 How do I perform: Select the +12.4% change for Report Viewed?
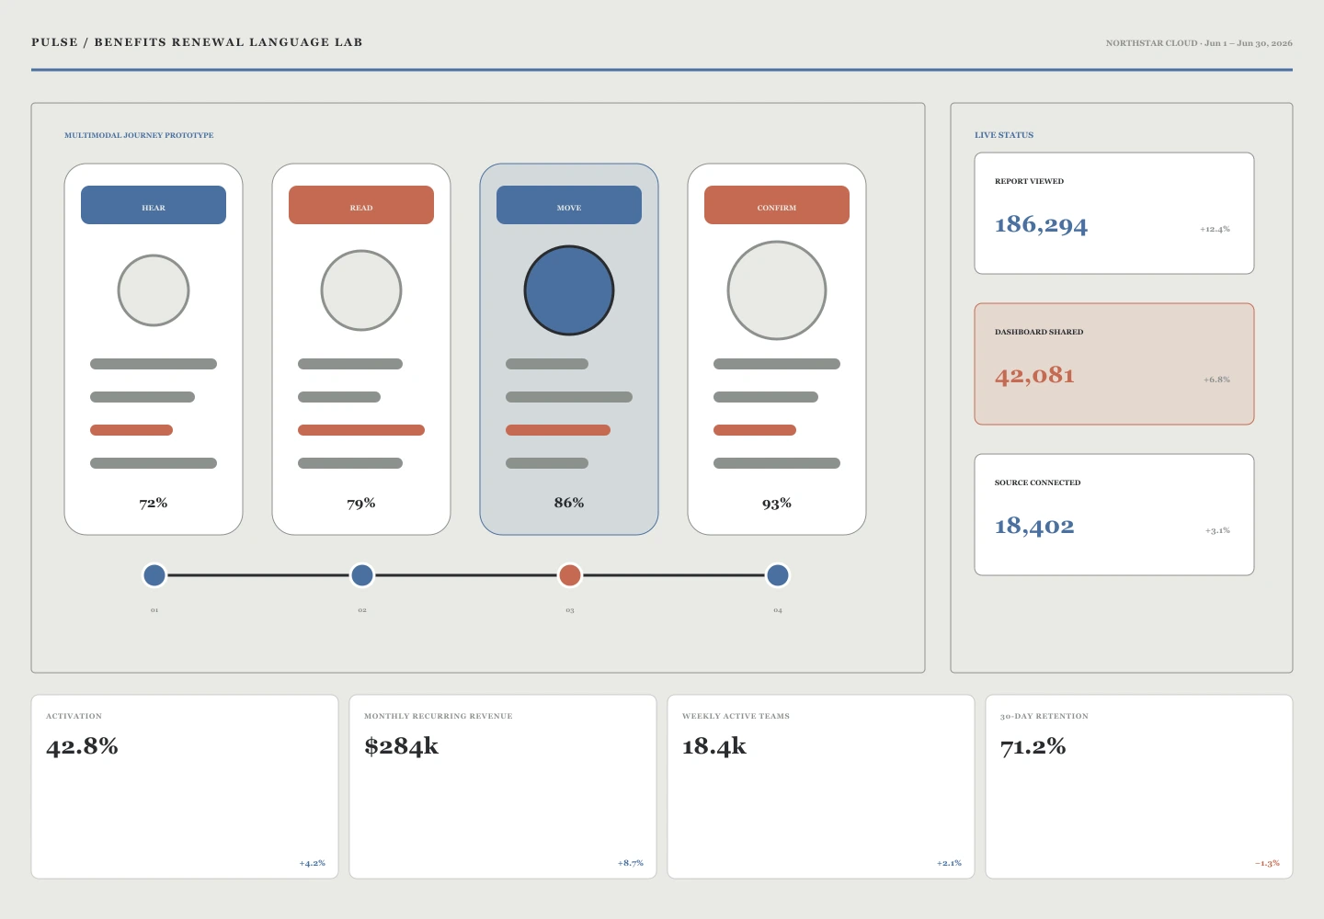1215,229
